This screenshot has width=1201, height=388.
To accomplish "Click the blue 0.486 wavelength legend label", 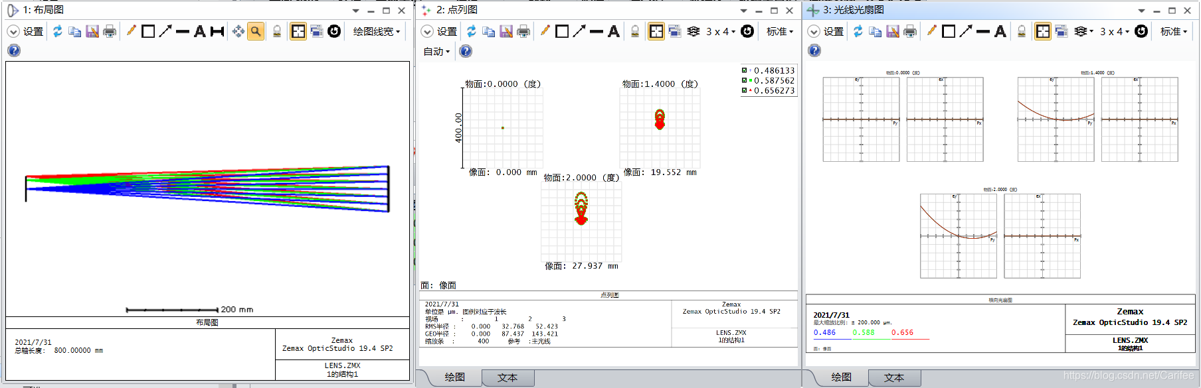I will (x=824, y=333).
